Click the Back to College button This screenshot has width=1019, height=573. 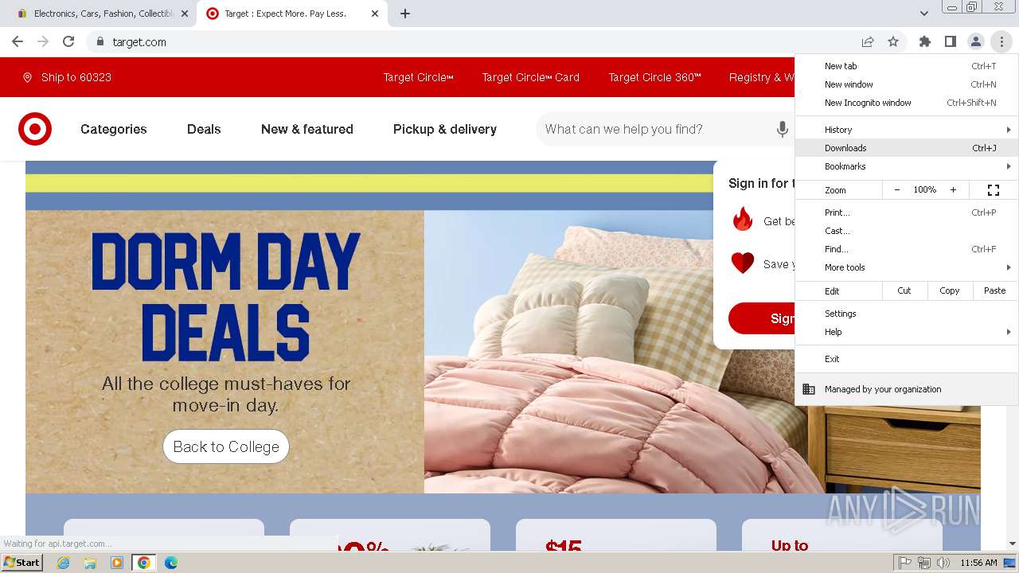(x=226, y=446)
